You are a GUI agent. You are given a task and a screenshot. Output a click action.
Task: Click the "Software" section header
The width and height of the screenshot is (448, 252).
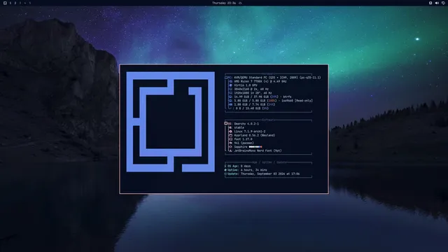pos(268,120)
